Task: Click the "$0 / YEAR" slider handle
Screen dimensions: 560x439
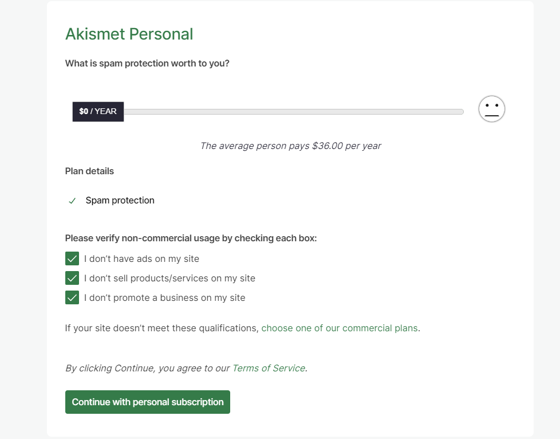Action: (x=98, y=111)
